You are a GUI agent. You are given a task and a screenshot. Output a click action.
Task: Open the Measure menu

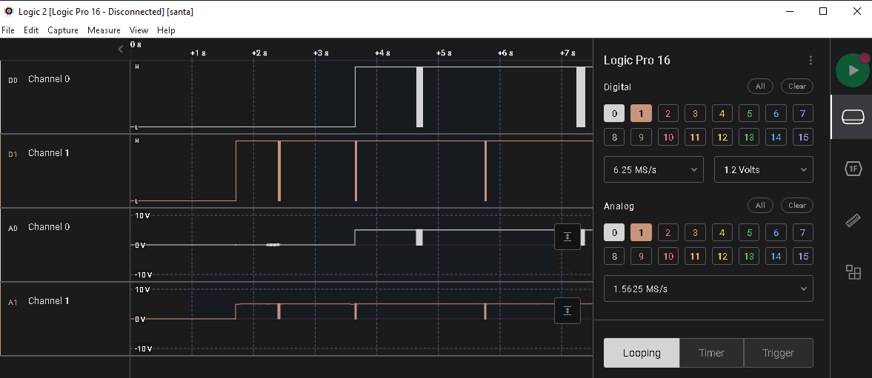coord(104,30)
